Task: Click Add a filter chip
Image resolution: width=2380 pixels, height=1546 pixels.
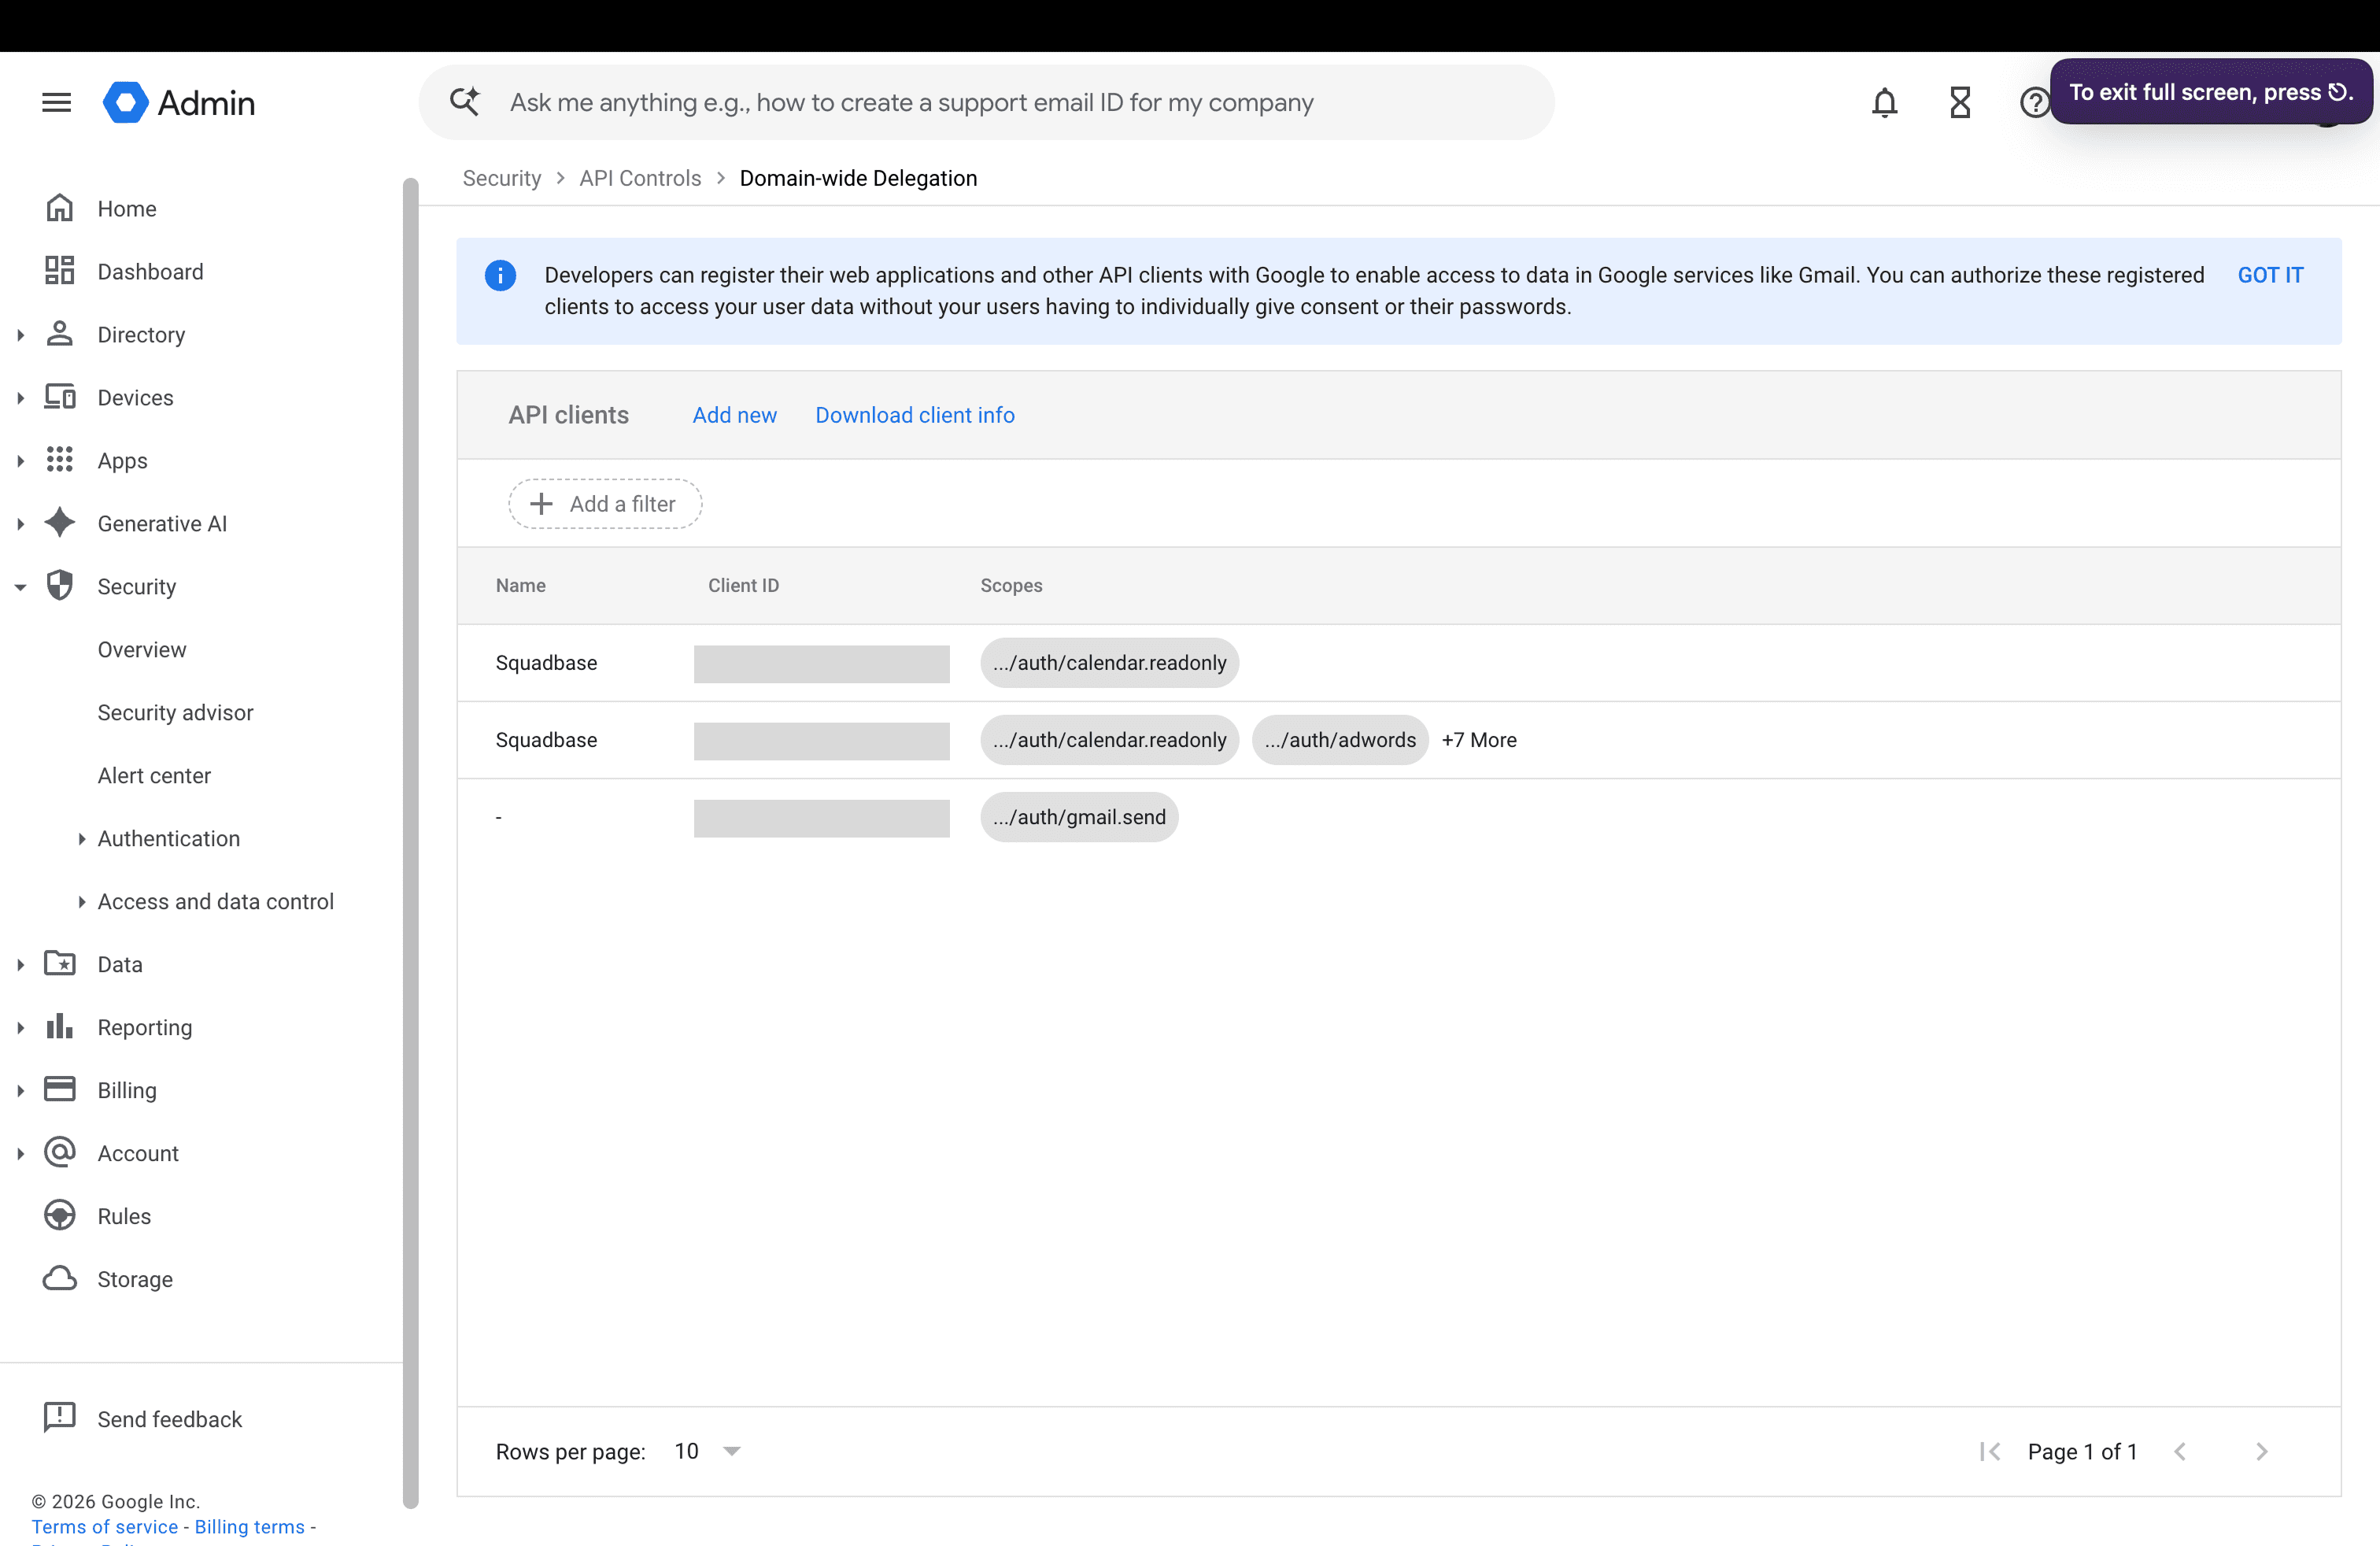Action: click(605, 504)
